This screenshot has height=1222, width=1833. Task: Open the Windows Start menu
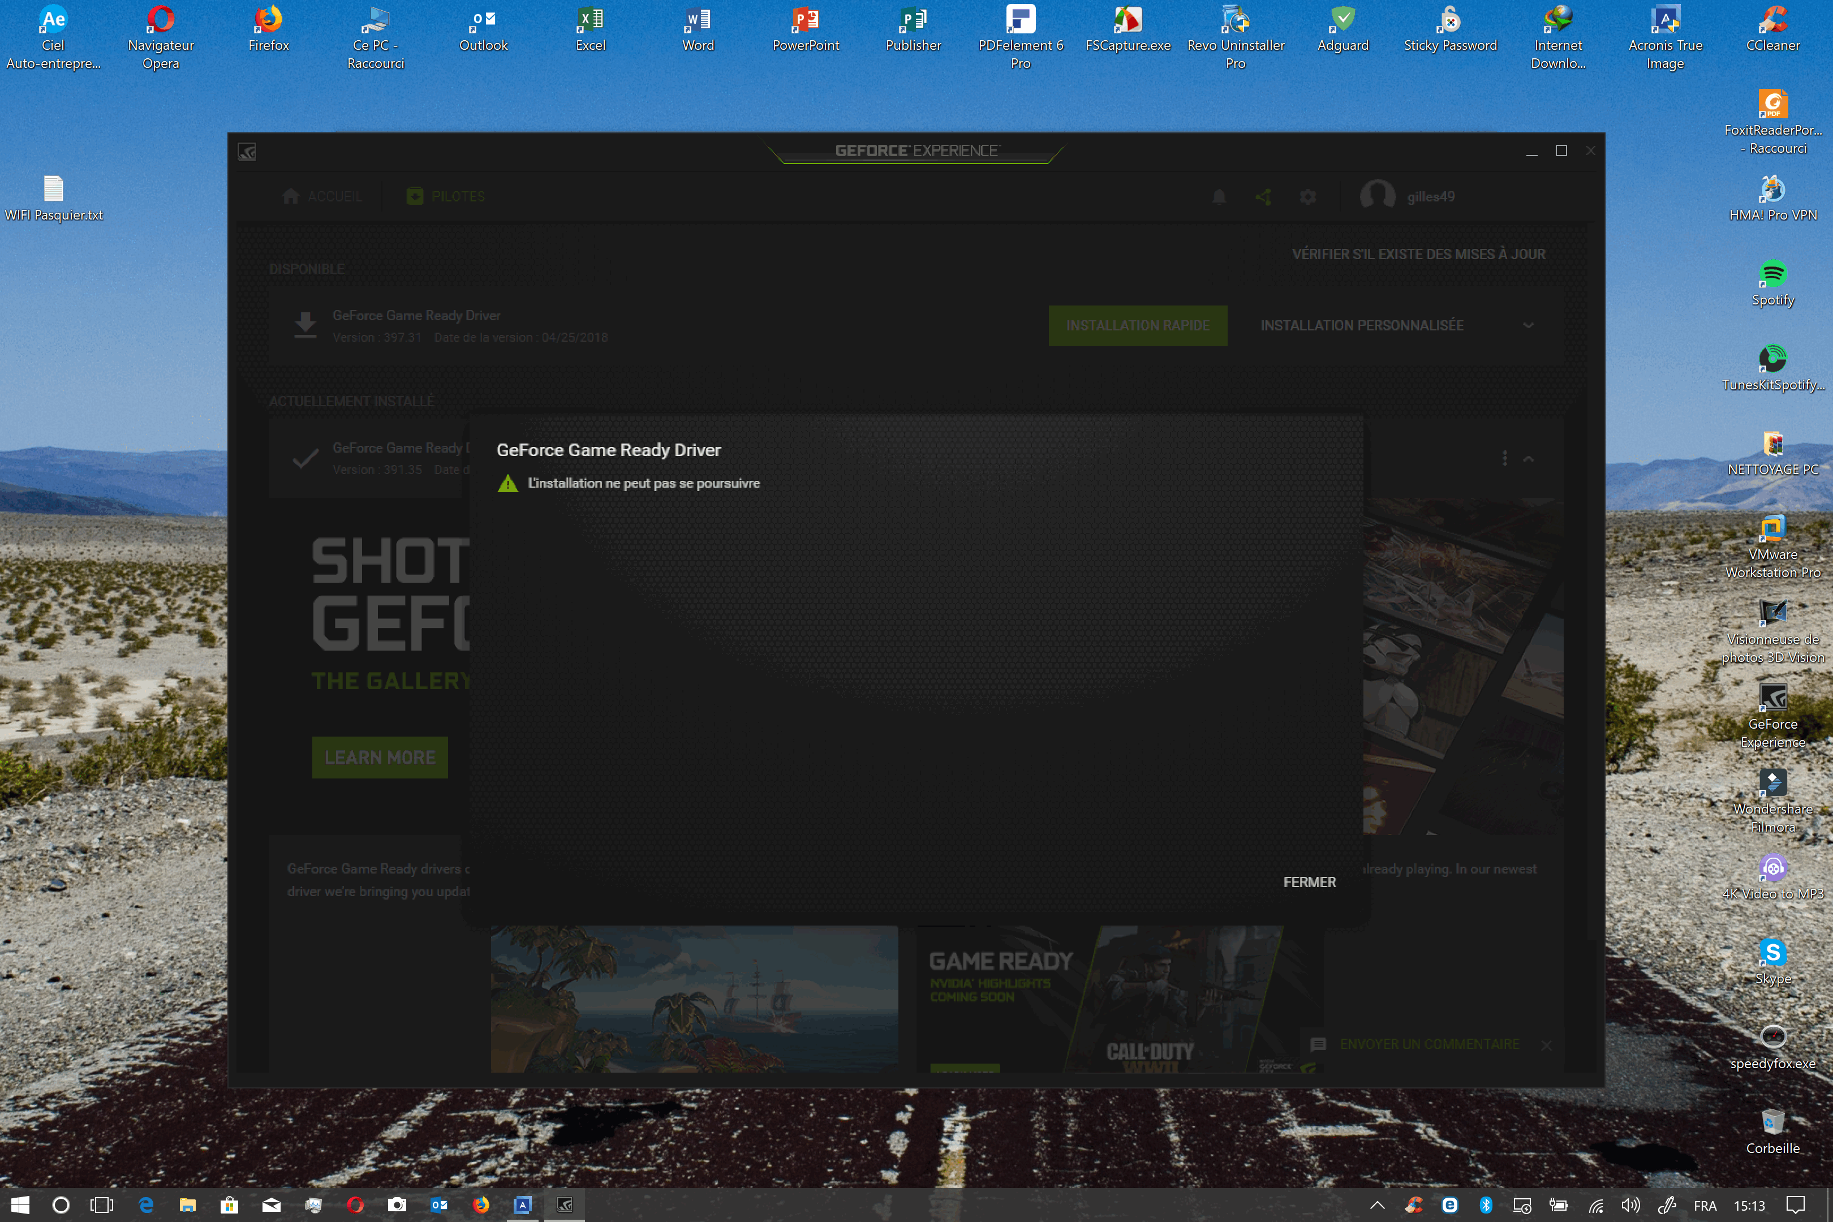pos(19,1206)
